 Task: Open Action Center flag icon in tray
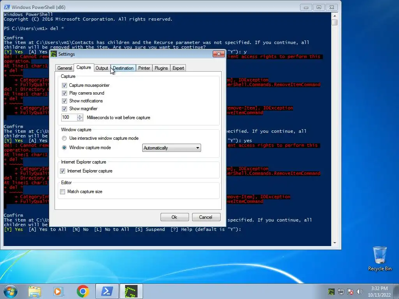tap(350, 292)
